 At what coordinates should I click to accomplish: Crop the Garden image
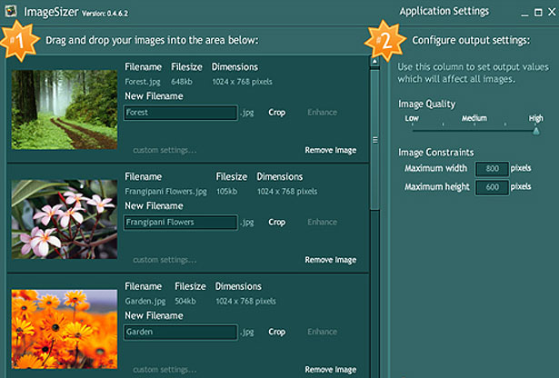pos(276,332)
